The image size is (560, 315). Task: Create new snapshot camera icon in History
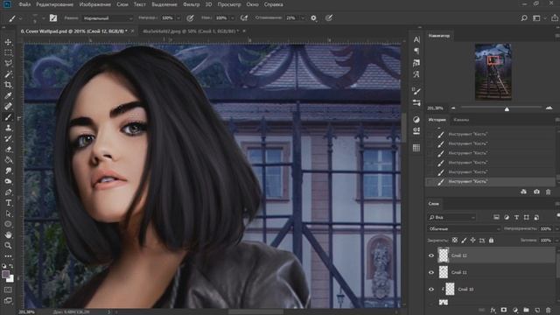(536, 192)
